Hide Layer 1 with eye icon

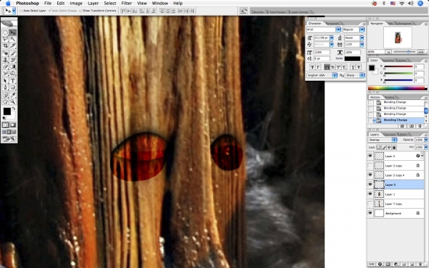(x=370, y=194)
